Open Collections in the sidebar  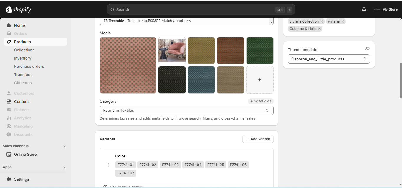(x=24, y=50)
